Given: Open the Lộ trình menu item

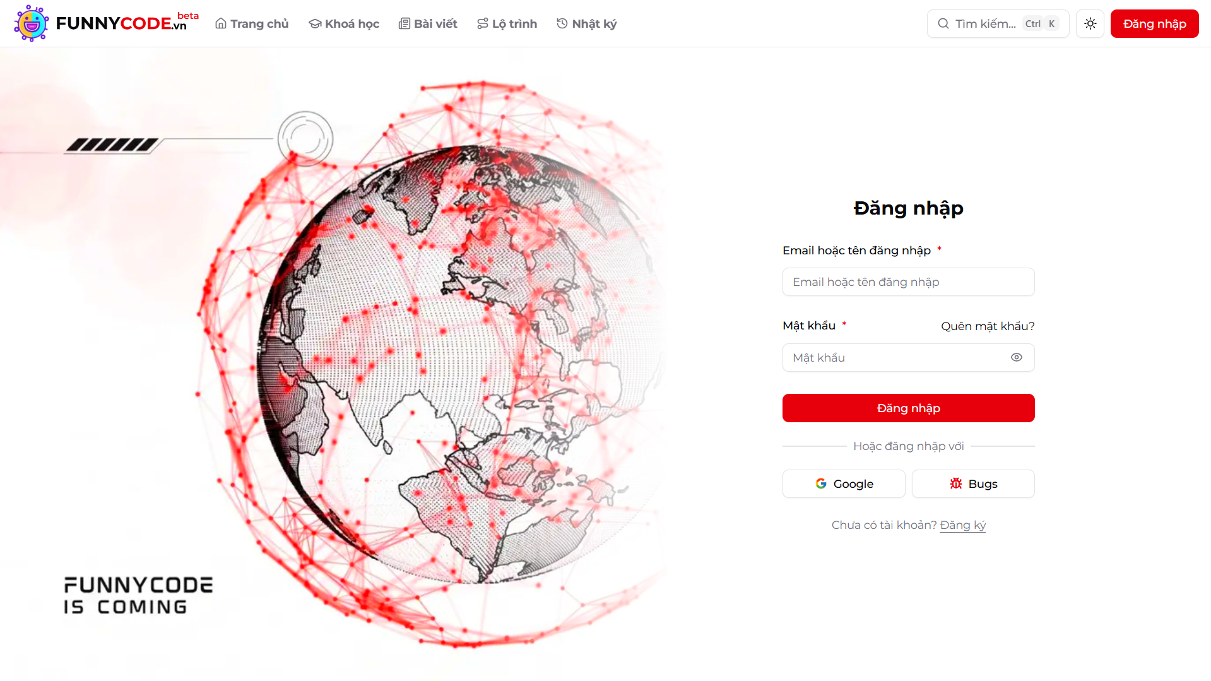Looking at the screenshot, I should point(507,23).
